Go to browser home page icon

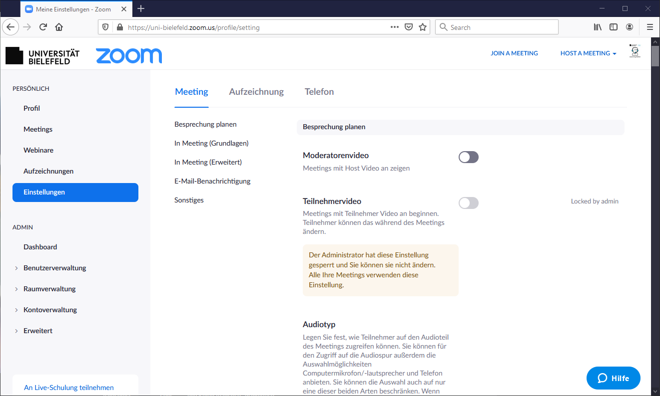59,27
